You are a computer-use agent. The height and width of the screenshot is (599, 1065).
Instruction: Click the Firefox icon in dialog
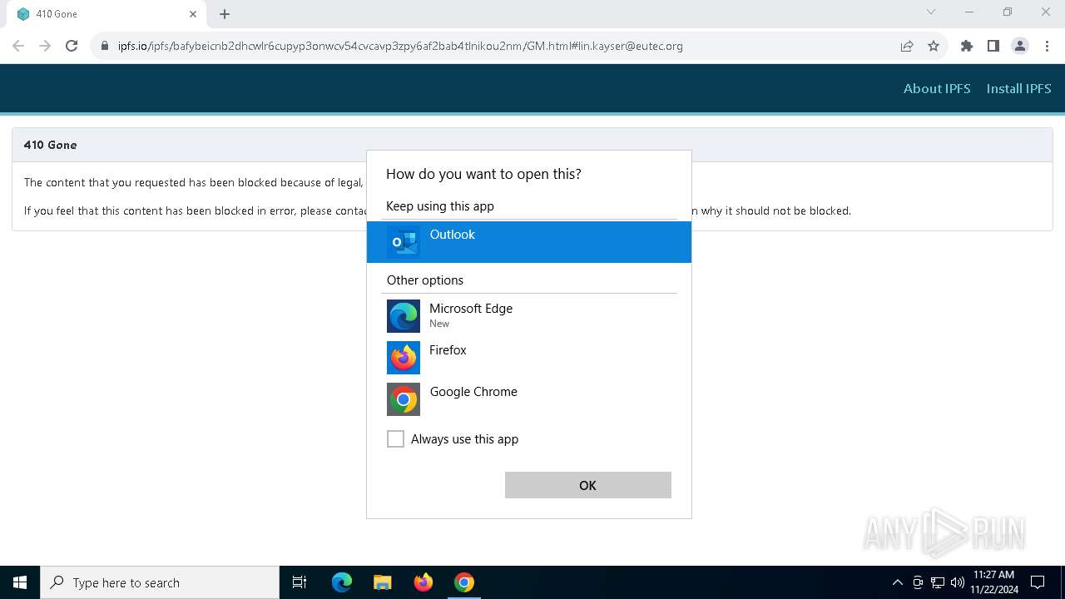404,358
